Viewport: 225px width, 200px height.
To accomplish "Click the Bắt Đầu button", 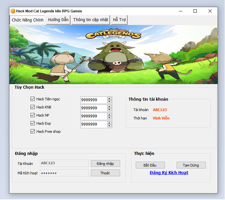I will tap(150, 165).
